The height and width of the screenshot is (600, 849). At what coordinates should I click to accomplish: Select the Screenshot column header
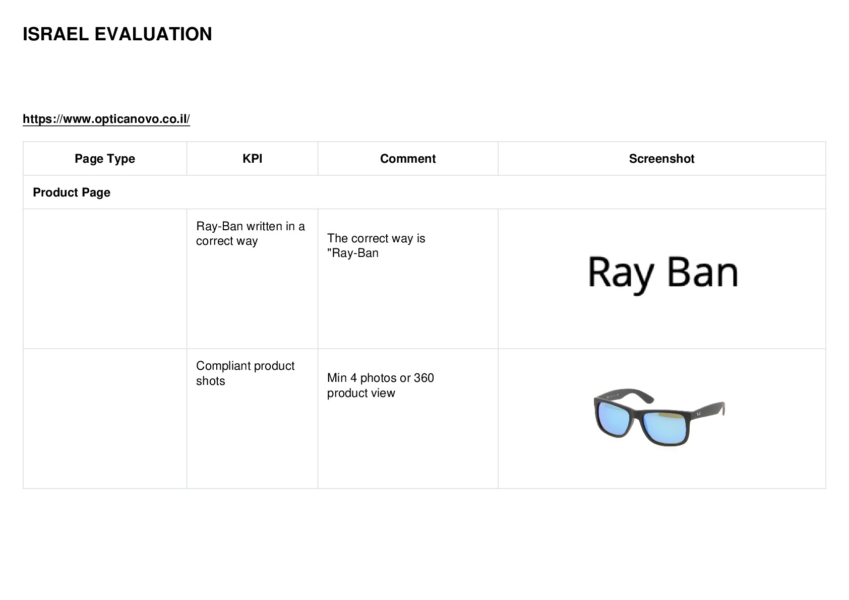point(662,159)
